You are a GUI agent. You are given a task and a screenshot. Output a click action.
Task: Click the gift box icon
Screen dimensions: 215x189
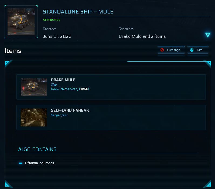point(192,50)
